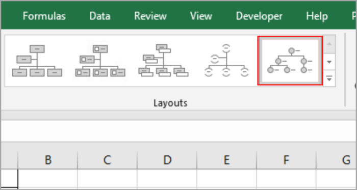Switch to the Data tab
Image resolution: width=357 pixels, height=190 pixels.
(x=100, y=16)
